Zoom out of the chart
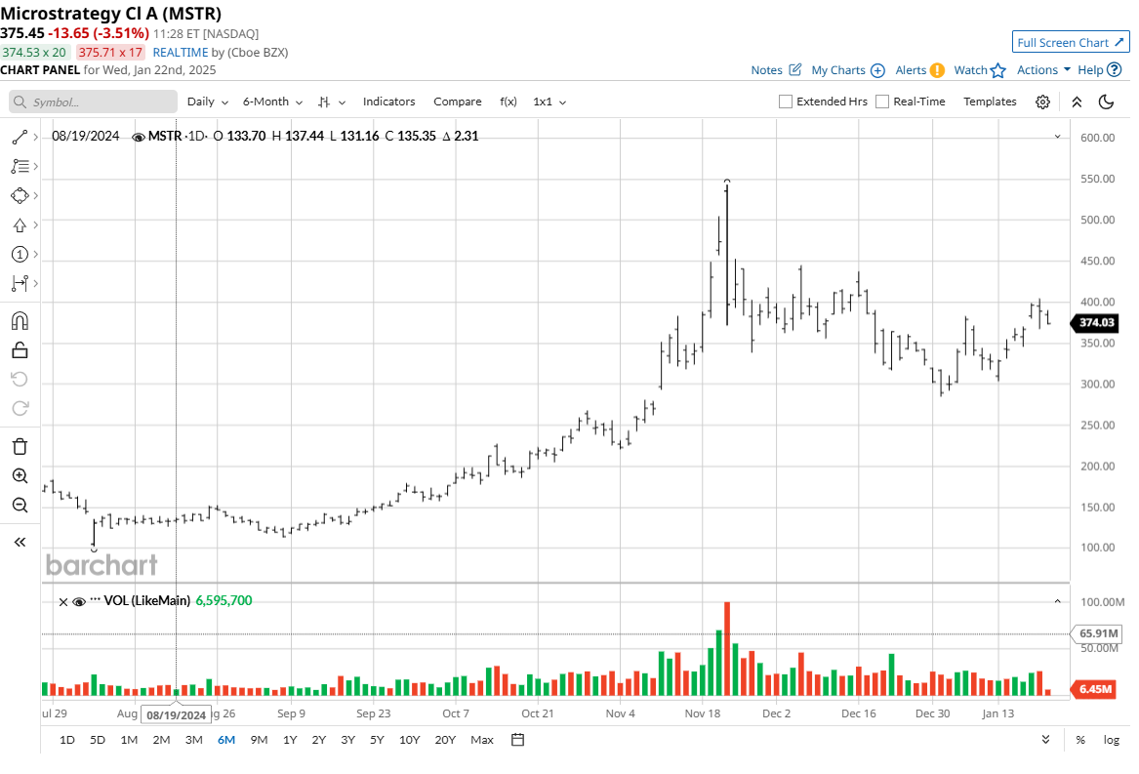The width and height of the screenshot is (1139, 774). (20, 505)
